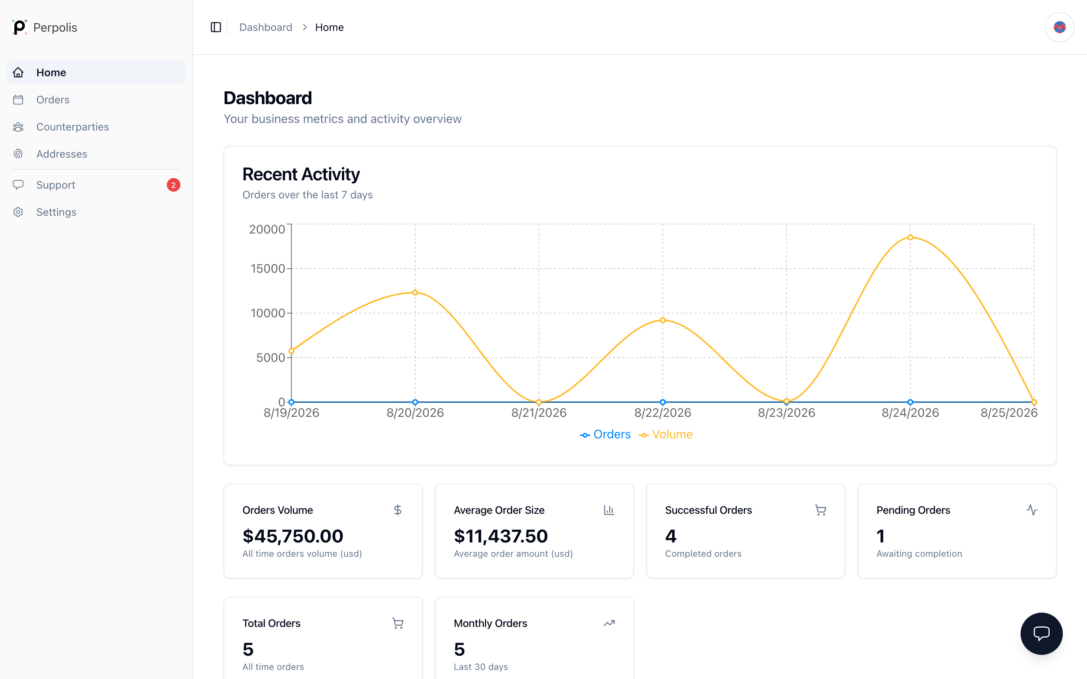Click the 8/25/2026 axis label
This screenshot has width=1087, height=679.
point(1008,413)
